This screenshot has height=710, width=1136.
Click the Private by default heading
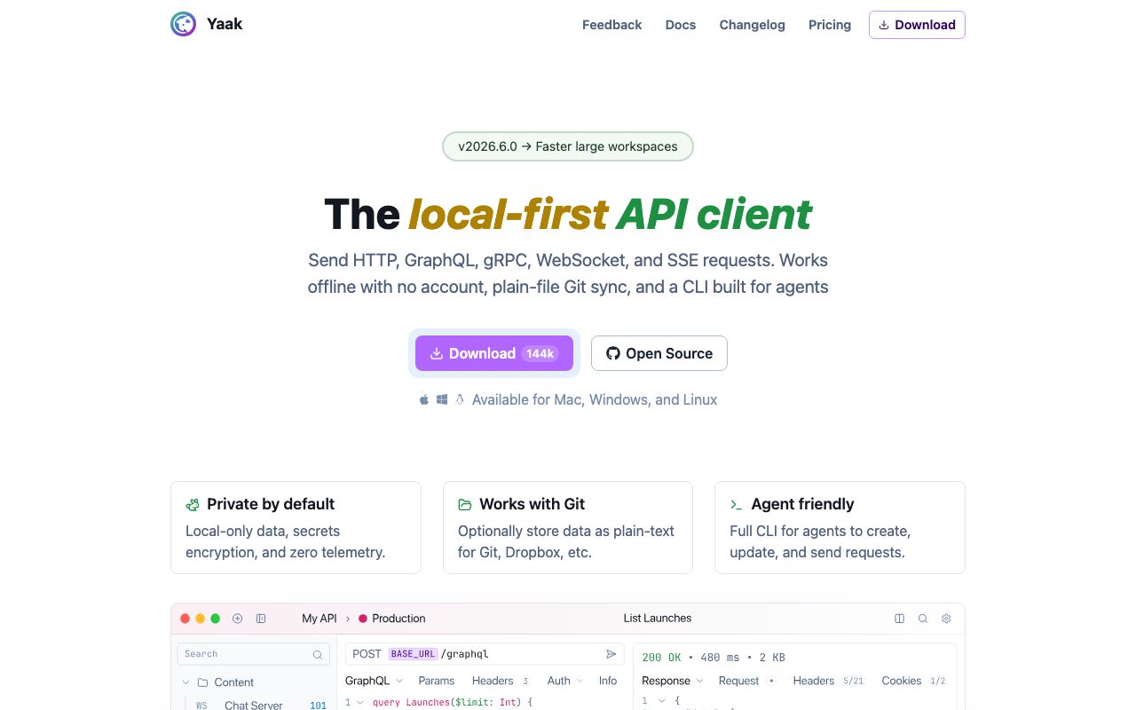click(271, 504)
